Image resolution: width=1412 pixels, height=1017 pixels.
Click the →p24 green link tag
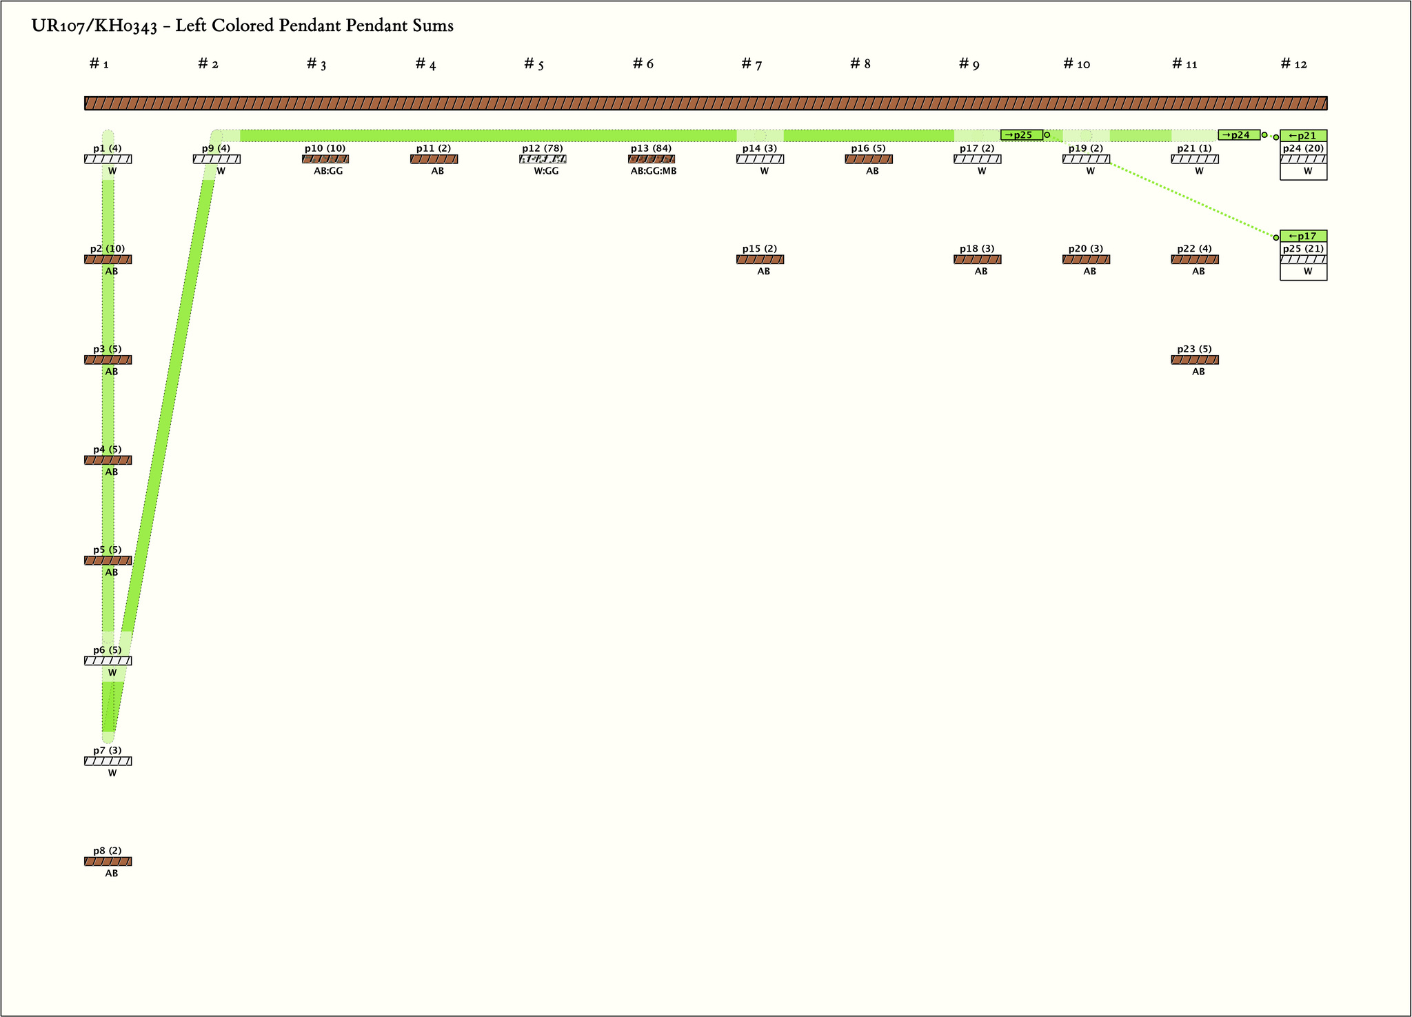[x=1238, y=135]
